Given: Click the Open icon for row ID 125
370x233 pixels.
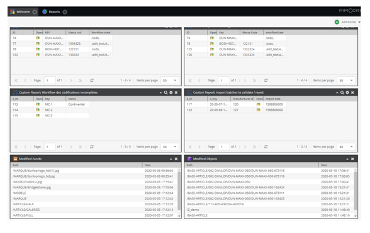Looking at the screenshot, I should tap(212, 49).
